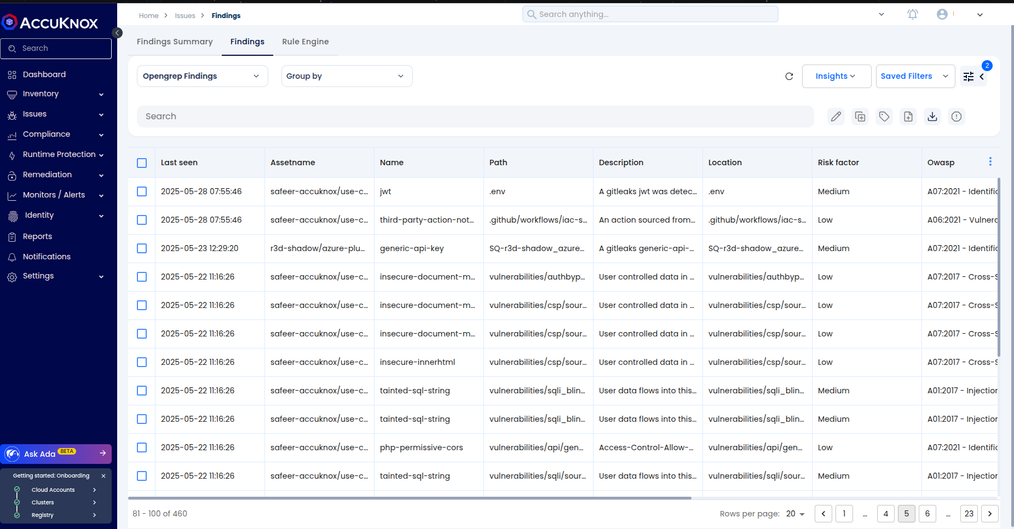Open the Opengrep Findings dropdown

(x=202, y=76)
